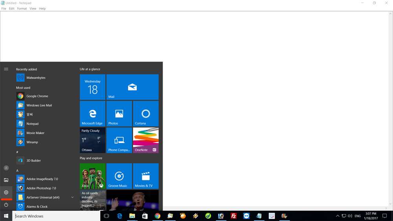Click the 'Life at a glance' group title
This screenshot has height=221, width=393.
[x=90, y=69]
